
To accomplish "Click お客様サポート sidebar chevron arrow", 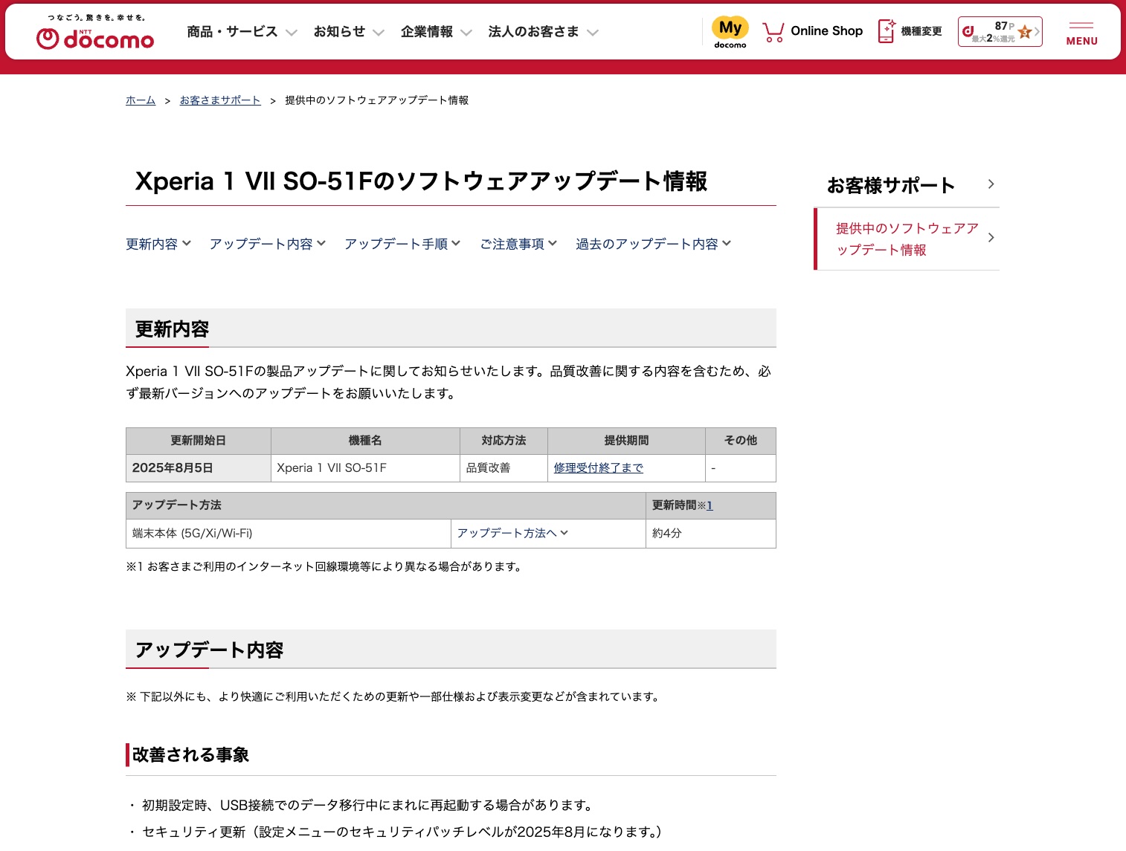I will pos(991,184).
